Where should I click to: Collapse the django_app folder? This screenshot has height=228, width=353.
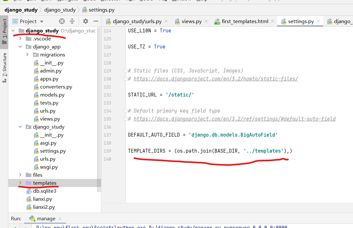20,46
